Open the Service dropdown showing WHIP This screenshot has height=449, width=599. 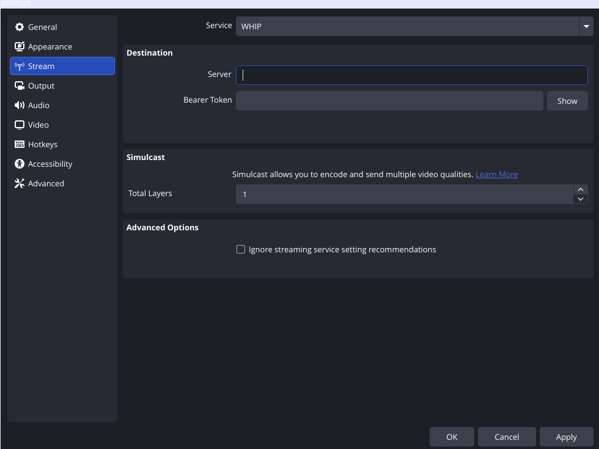pos(414,26)
